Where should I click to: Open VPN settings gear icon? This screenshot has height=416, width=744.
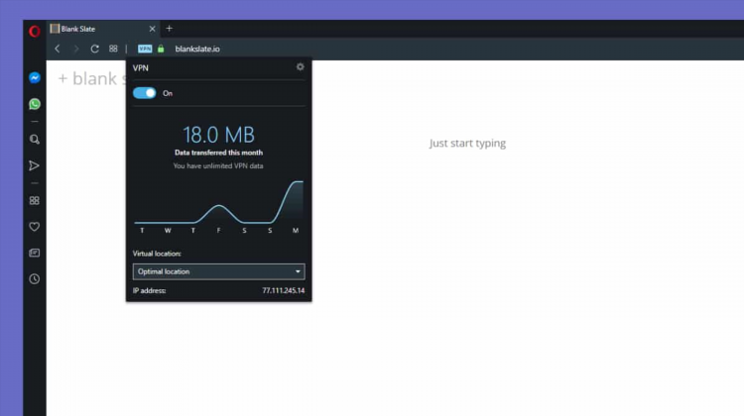coord(300,66)
